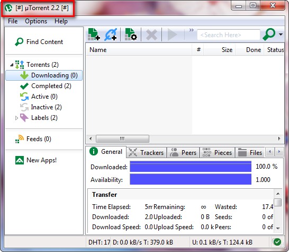Click the µTorrent title bar logo icon
Screen dimensions: 289x252
[8, 8]
